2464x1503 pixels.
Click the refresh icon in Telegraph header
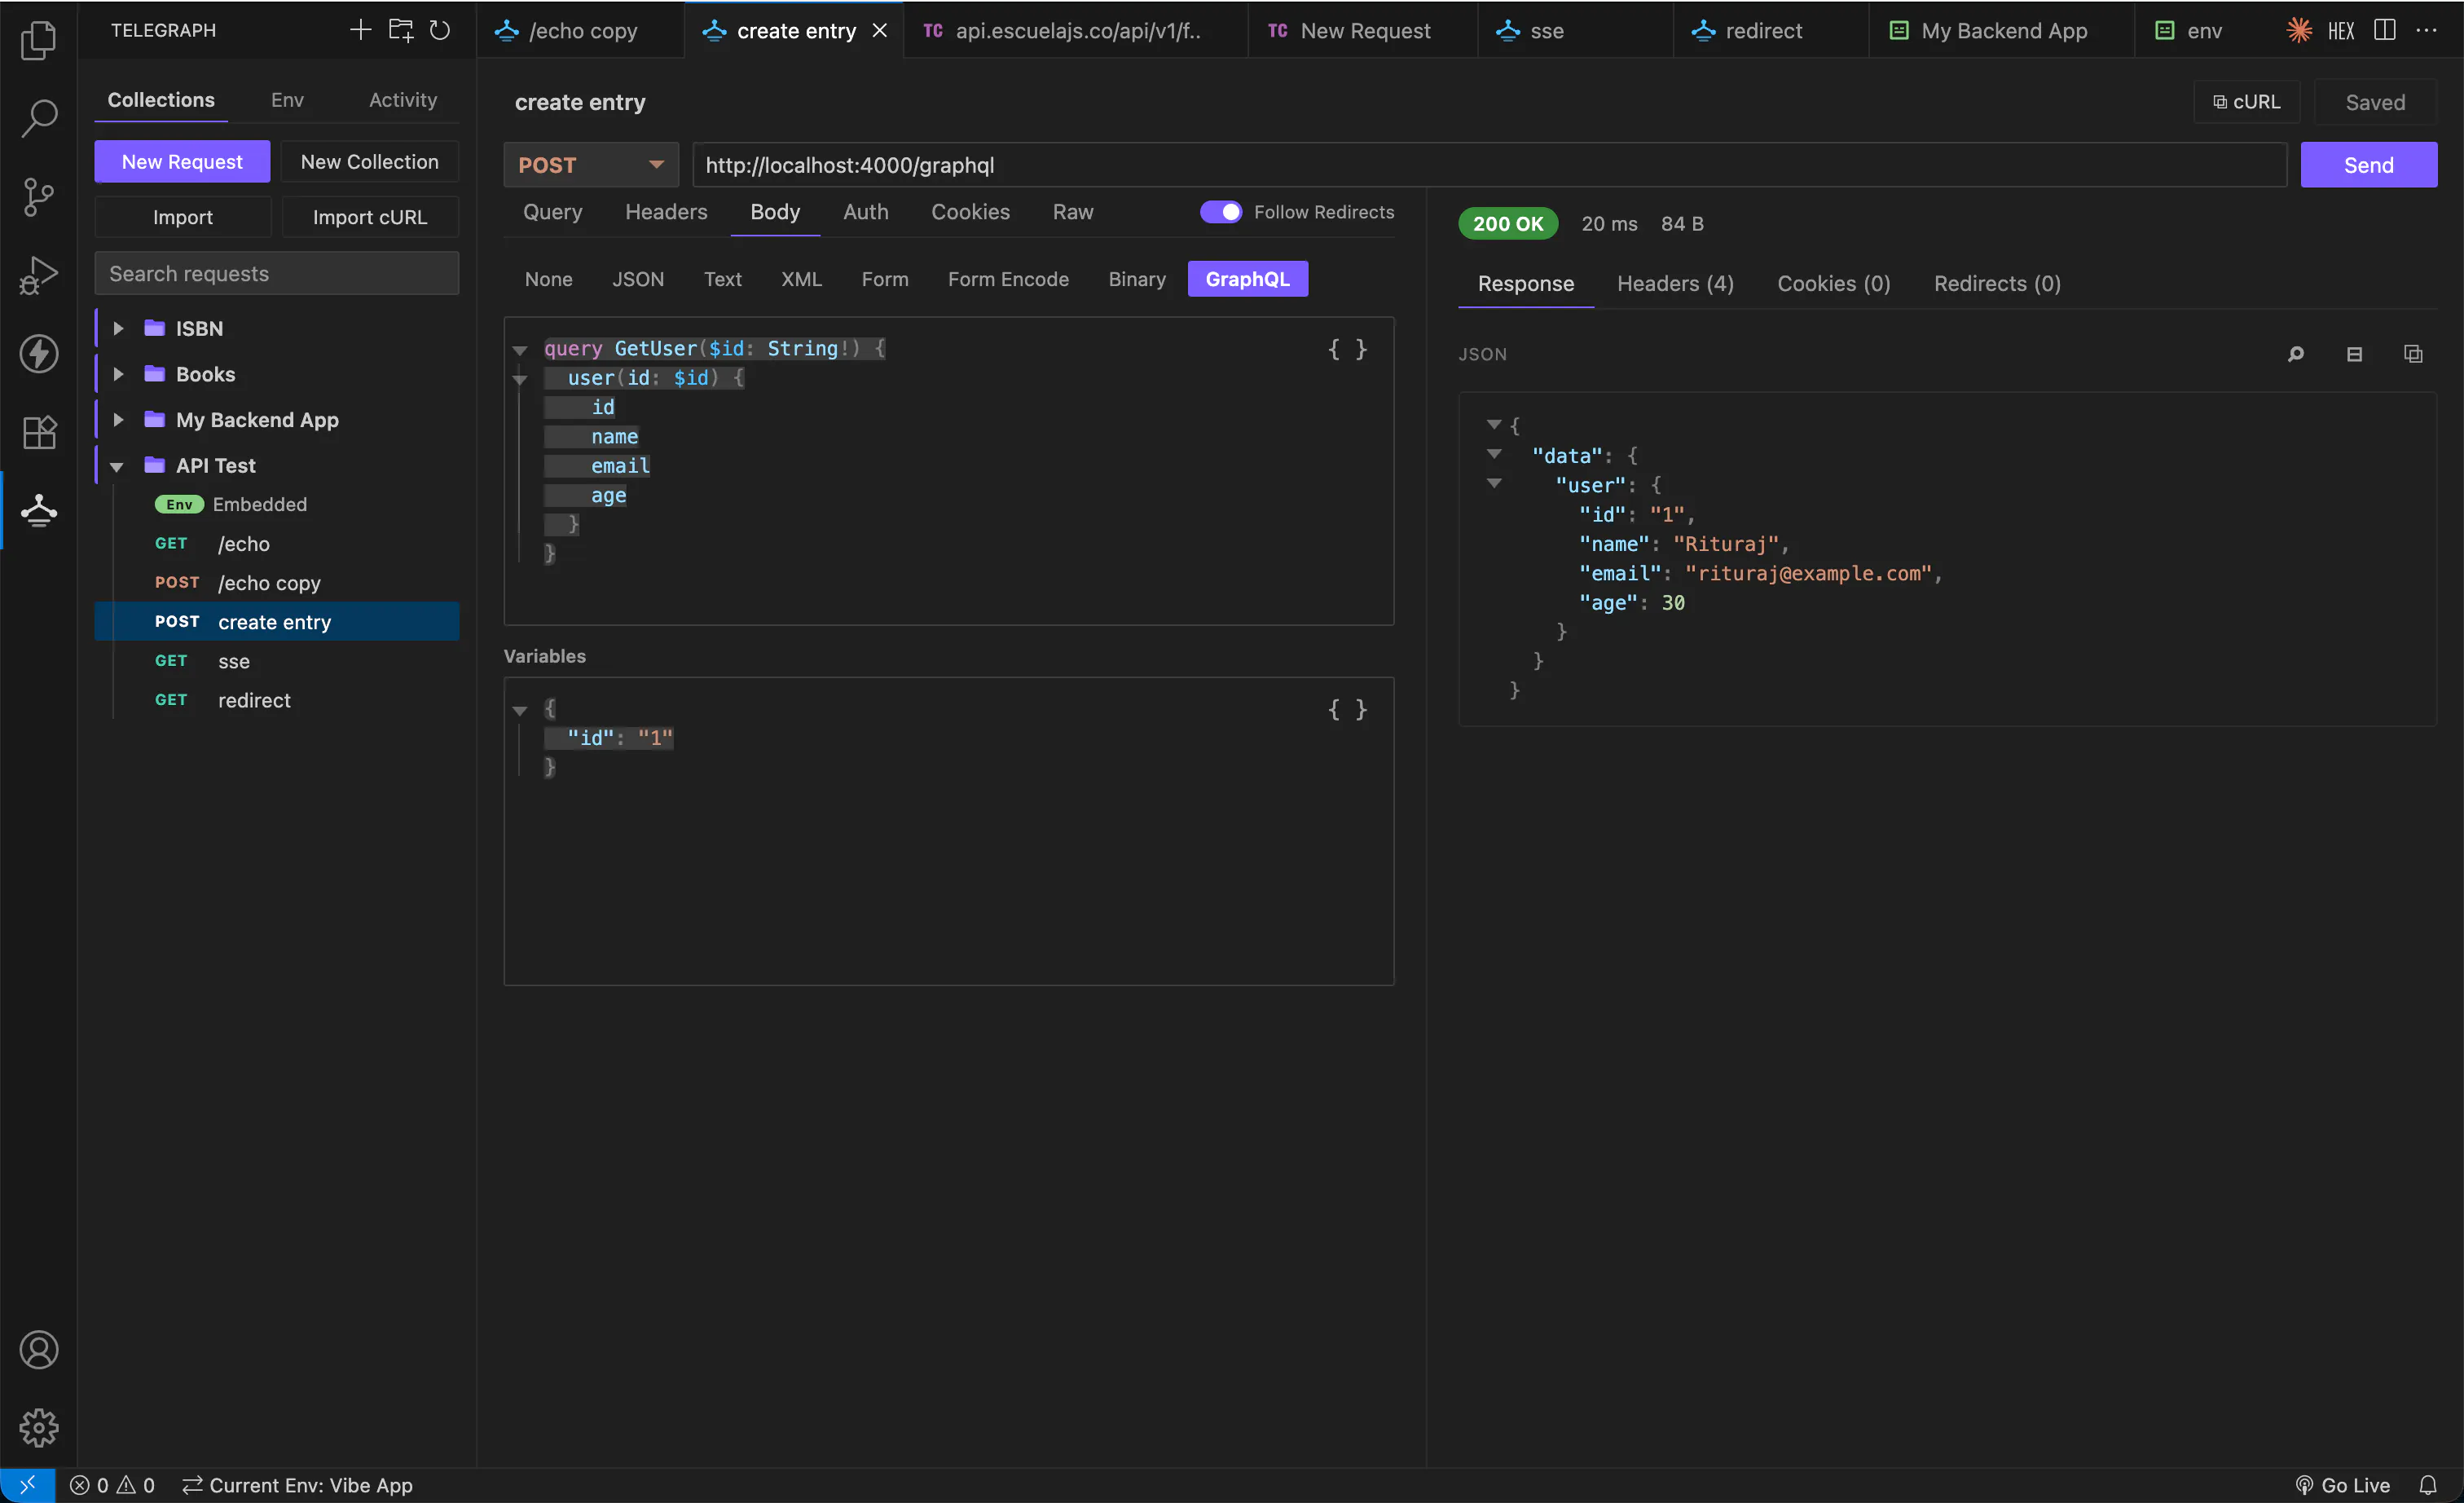[440, 30]
